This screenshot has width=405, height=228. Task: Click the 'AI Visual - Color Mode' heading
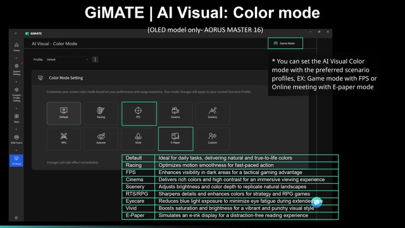(x=54, y=44)
